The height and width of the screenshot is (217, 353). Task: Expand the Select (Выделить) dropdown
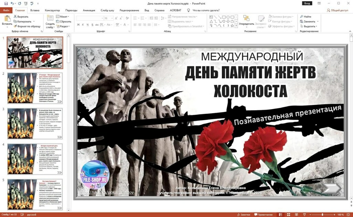click(x=309, y=26)
